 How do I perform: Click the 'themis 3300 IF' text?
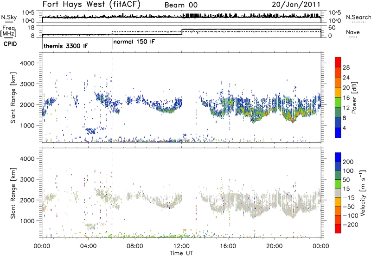(x=66, y=46)
